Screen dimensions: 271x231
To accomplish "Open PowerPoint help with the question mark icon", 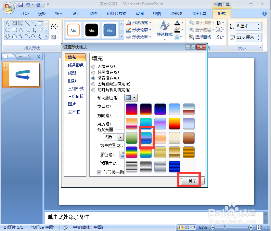I will pyautogui.click(x=265, y=13).
